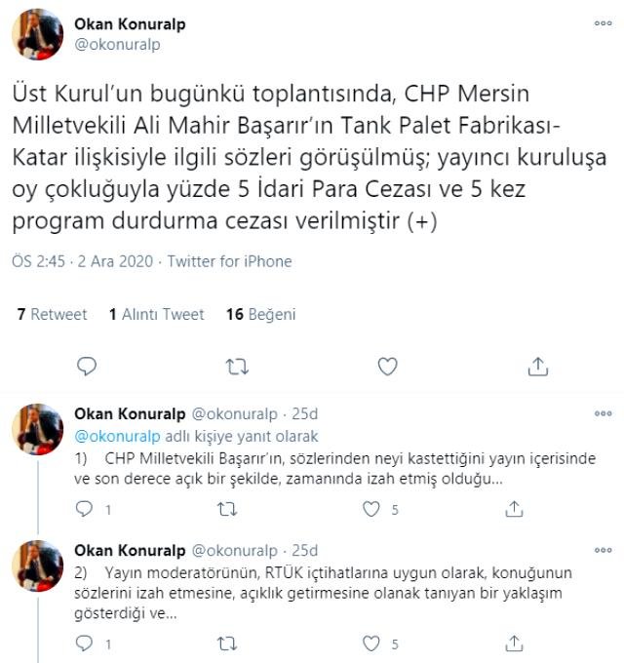Open the Twitter for iPhone source link
The width and height of the screenshot is (624, 663).
(x=229, y=261)
